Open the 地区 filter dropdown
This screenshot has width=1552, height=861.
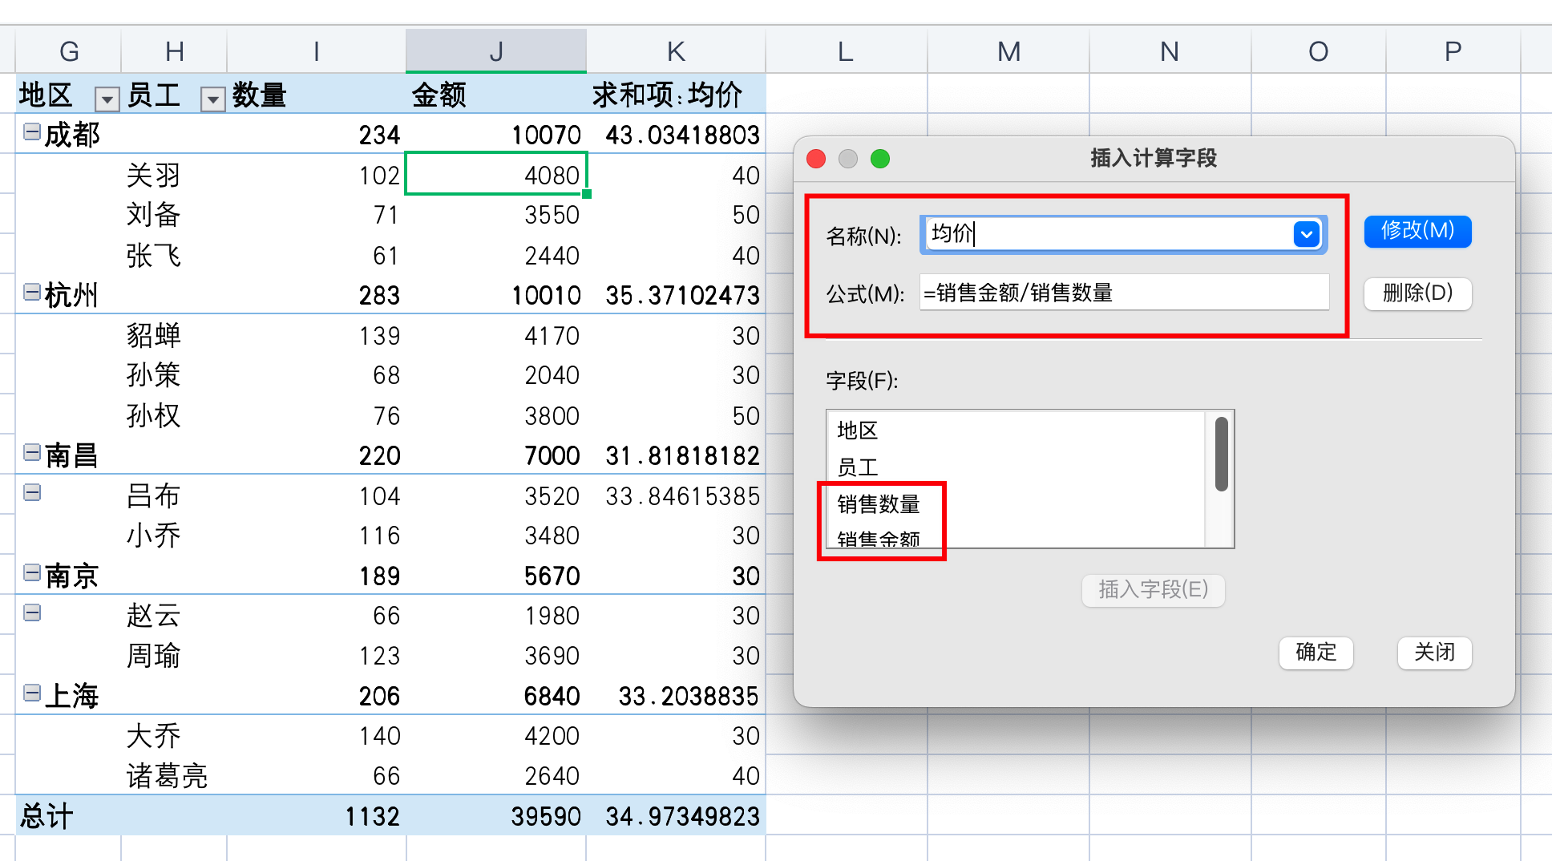(x=107, y=99)
